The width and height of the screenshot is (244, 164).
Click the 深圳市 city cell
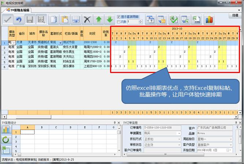click(x=32, y=66)
